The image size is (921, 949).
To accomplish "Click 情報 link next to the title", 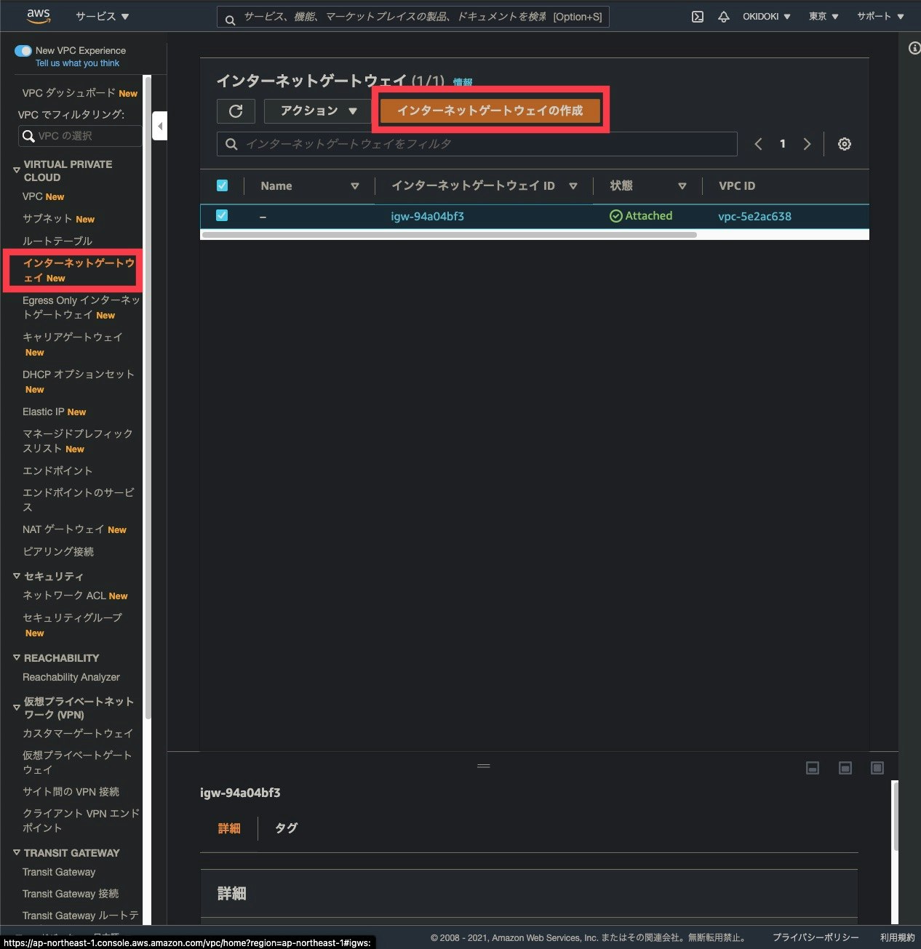I will click(463, 82).
